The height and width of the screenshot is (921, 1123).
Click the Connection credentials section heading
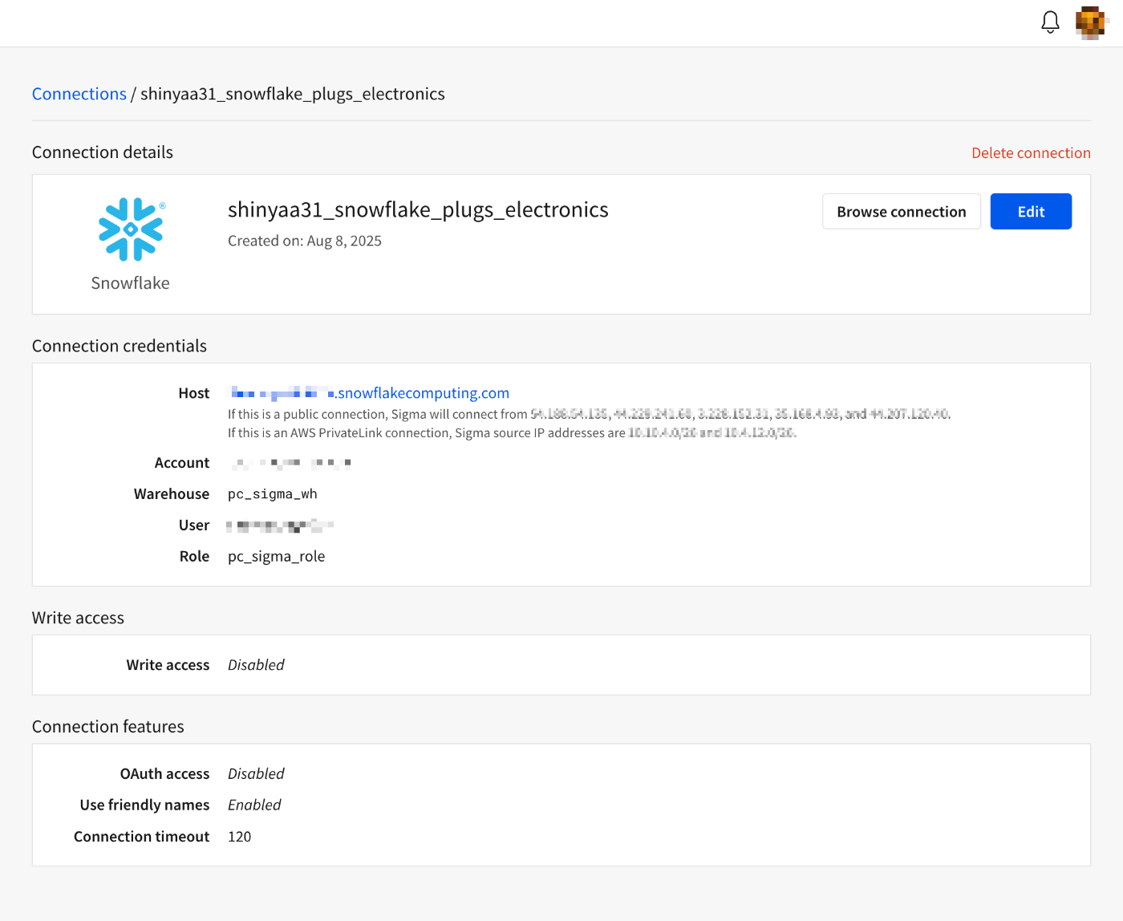click(120, 346)
